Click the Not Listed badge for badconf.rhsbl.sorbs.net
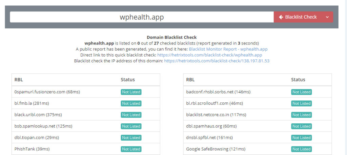This screenshot has width=347, height=155. pyautogui.click(x=301, y=92)
